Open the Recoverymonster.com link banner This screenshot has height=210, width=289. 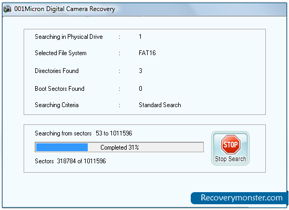click(239, 198)
